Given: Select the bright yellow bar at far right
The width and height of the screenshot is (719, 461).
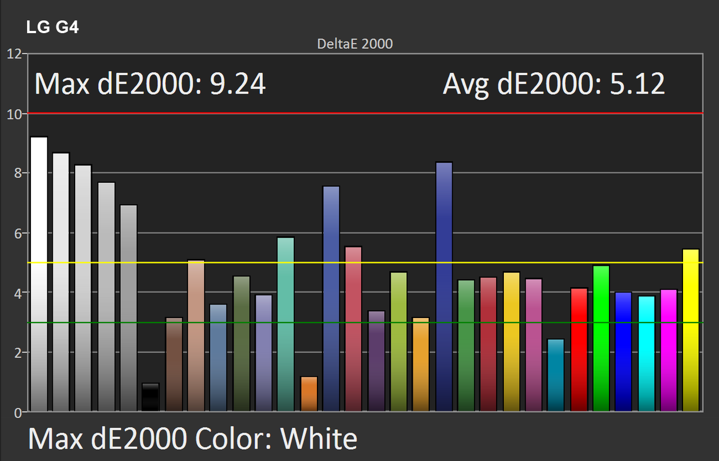Looking at the screenshot, I should tap(691, 330).
